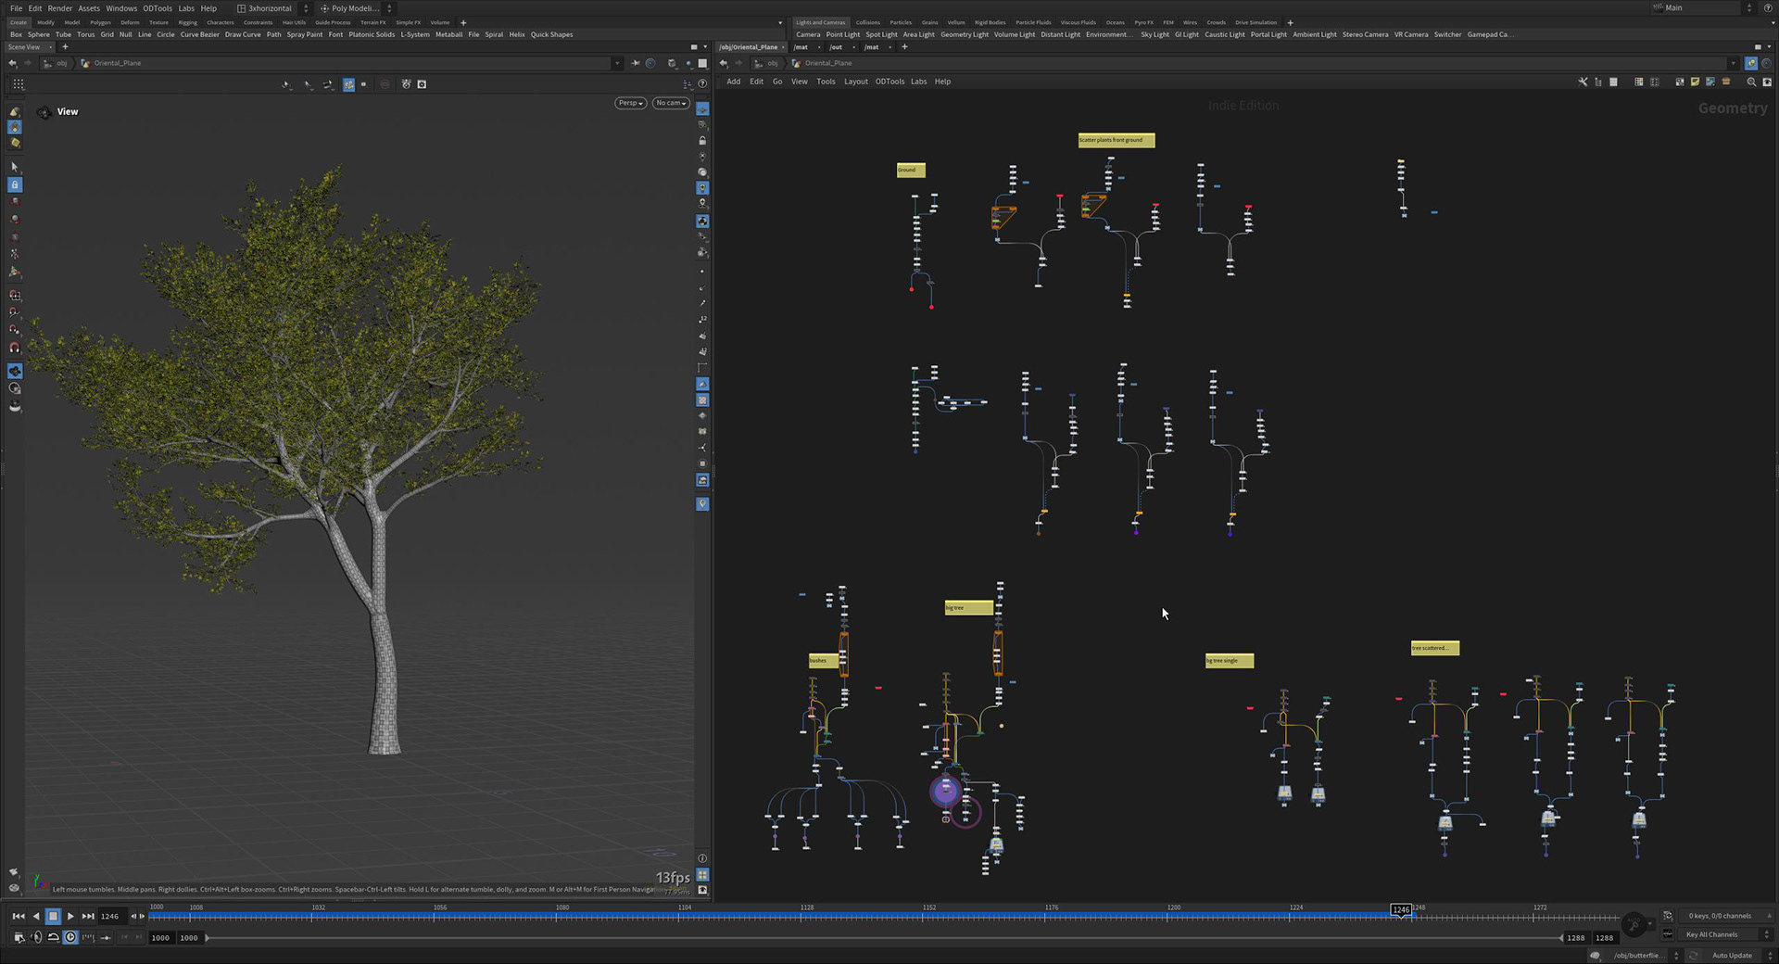
Task: Toggle the audio playback speaker button
Action: pyautogui.click(x=36, y=937)
